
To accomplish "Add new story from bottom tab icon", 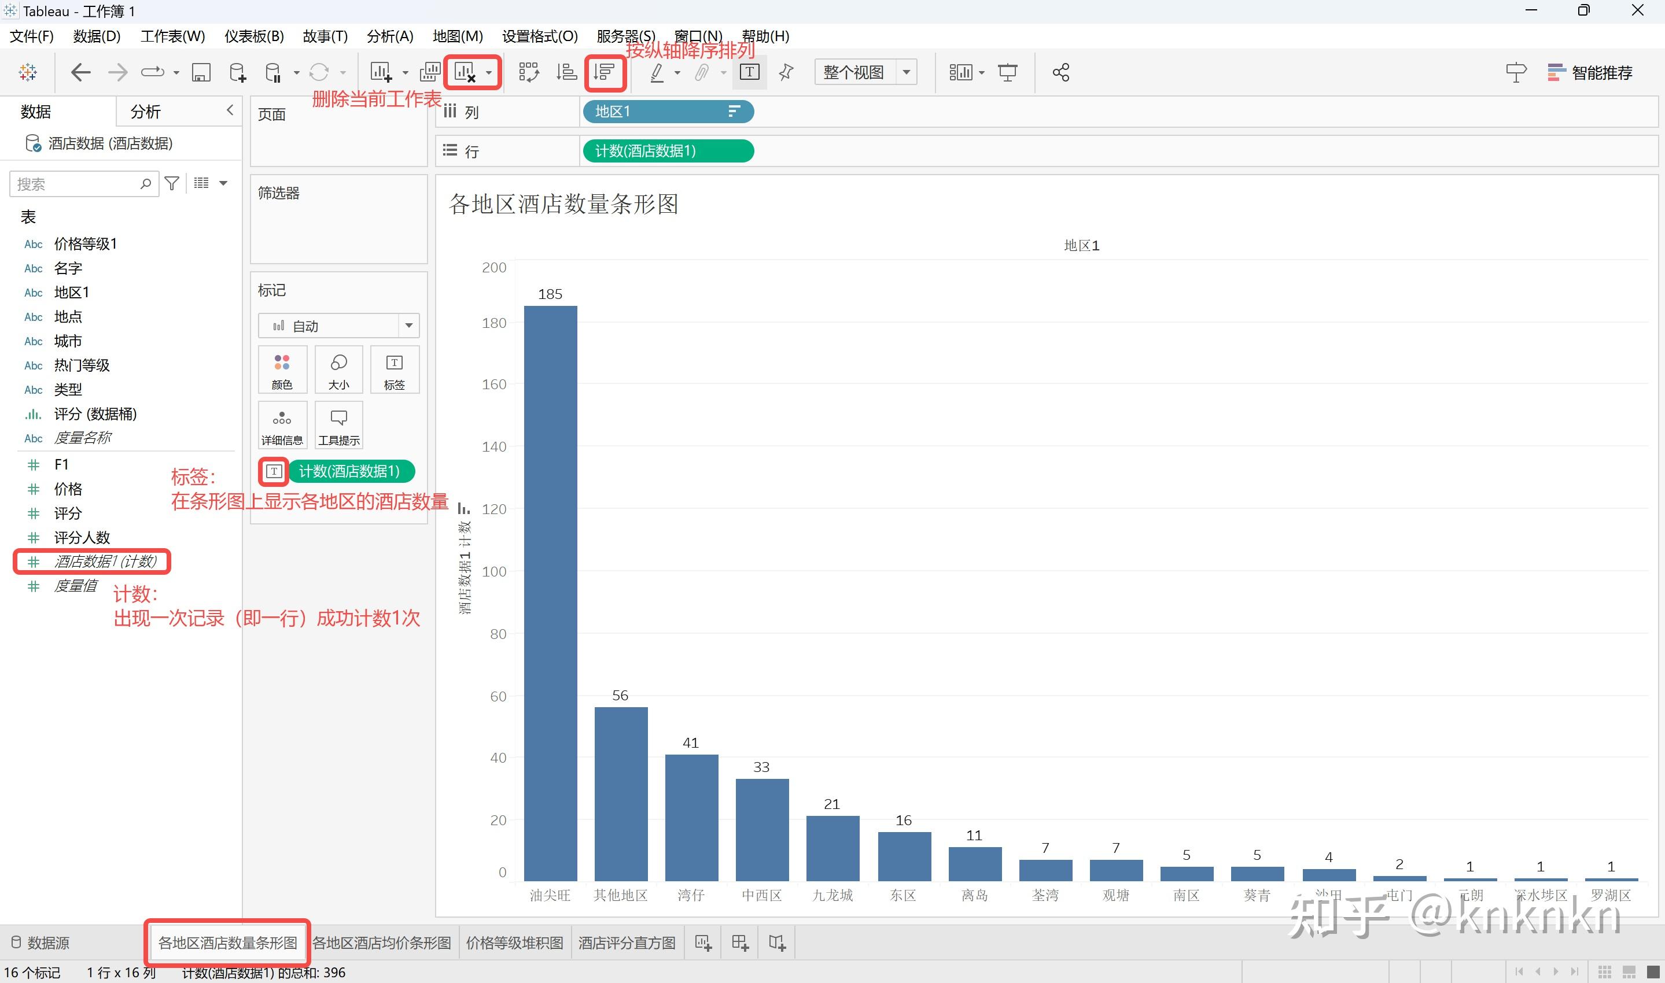I will point(777,943).
